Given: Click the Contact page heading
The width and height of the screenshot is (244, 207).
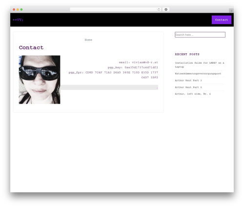Looking at the screenshot, I should point(31,47).
